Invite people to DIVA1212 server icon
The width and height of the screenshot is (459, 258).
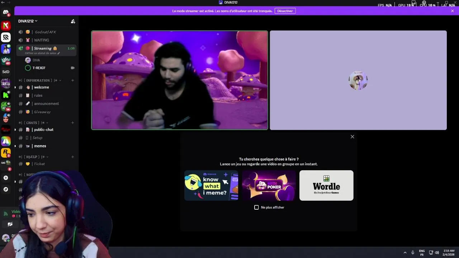pos(73,21)
